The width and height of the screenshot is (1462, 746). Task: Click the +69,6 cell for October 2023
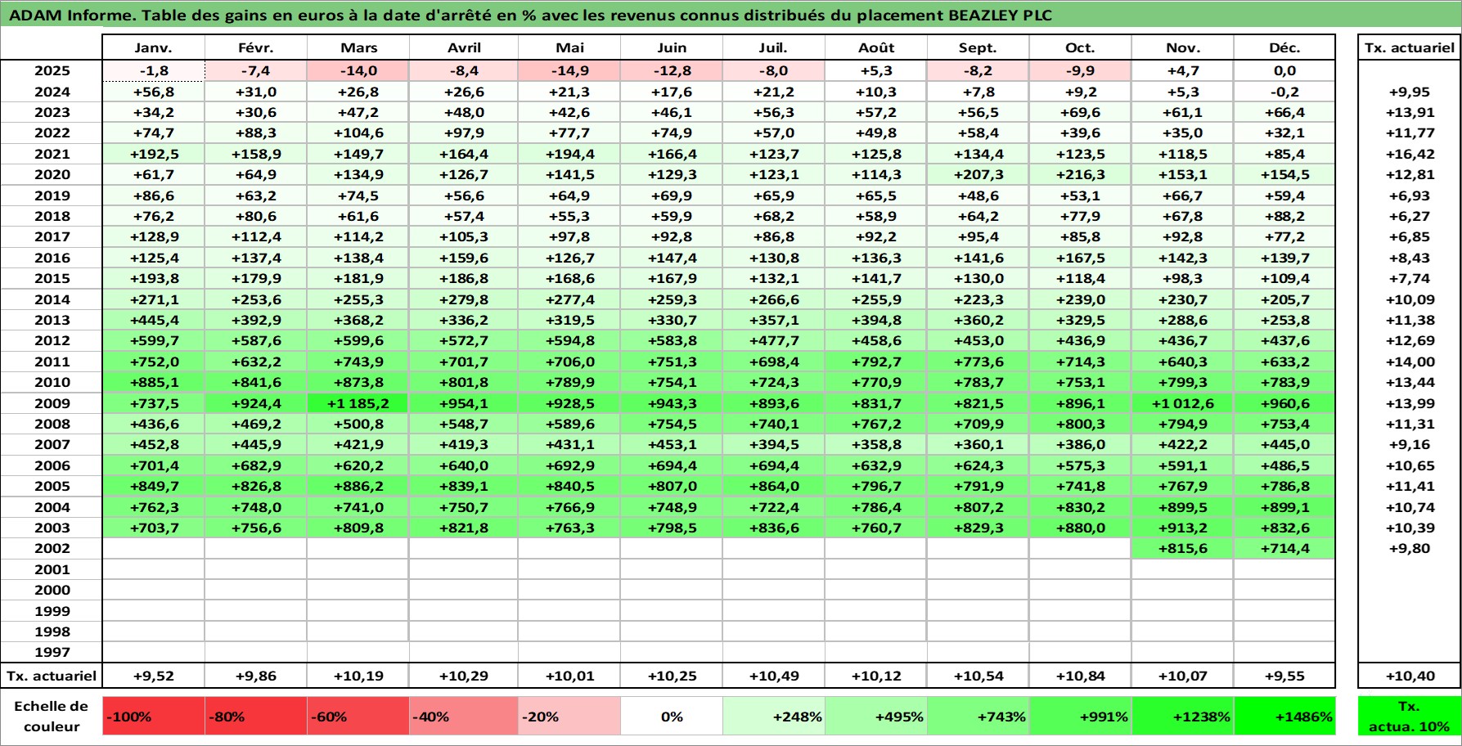point(1080,113)
